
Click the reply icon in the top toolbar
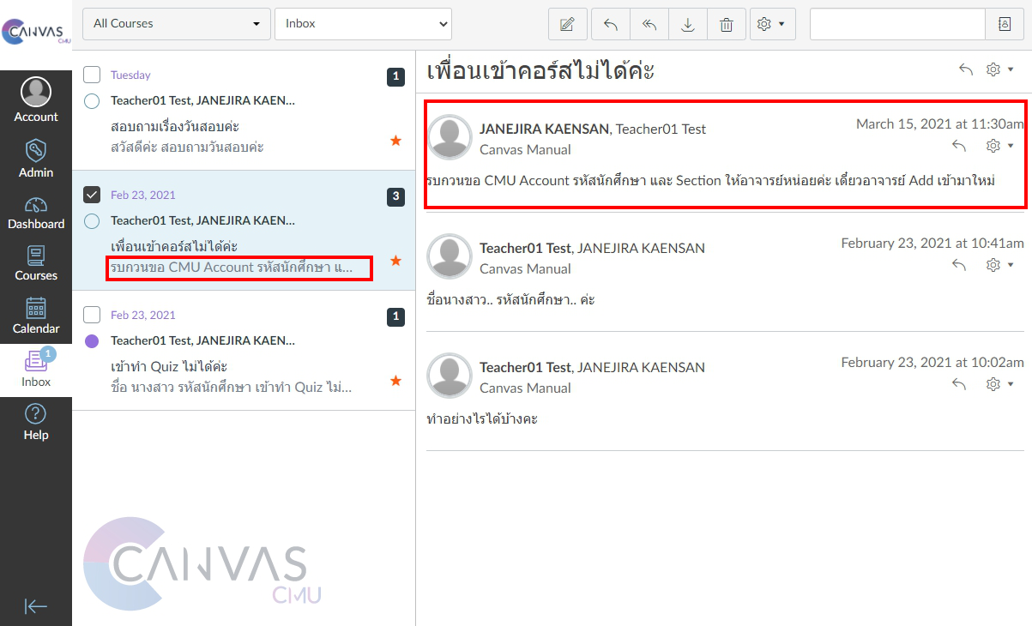point(611,24)
